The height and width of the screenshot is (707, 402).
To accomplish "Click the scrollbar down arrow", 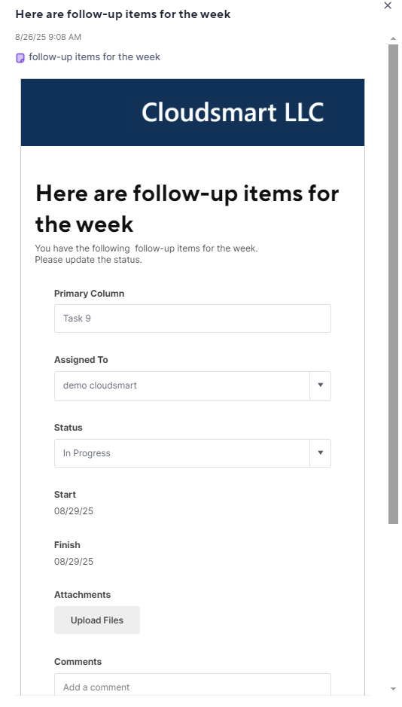I will point(394,689).
